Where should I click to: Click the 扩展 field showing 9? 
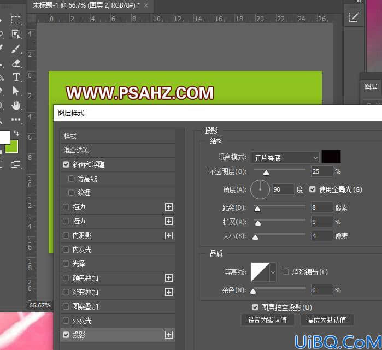[322, 222]
